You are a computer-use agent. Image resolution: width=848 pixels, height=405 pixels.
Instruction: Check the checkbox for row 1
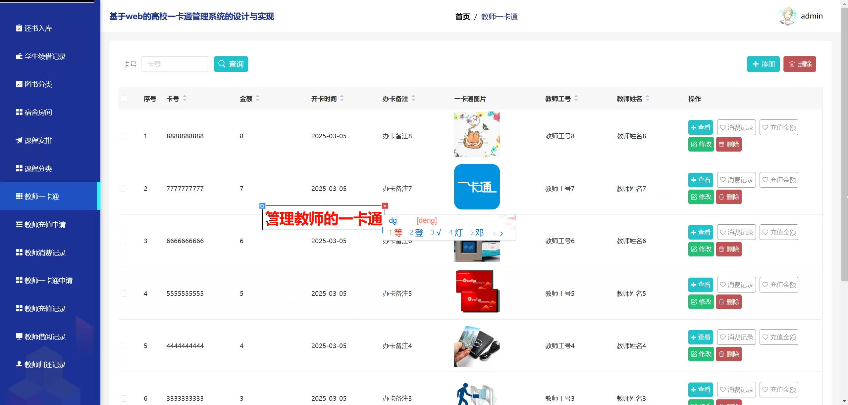click(x=124, y=136)
